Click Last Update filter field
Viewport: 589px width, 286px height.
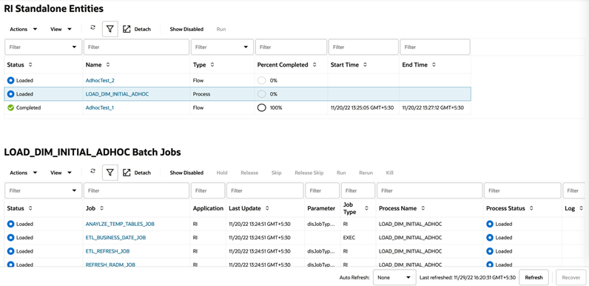point(265,190)
